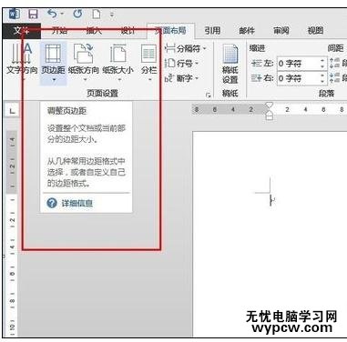347x342 pixels.
Task: Open the 断字 hyphenation dropdown
Action: [x=182, y=79]
